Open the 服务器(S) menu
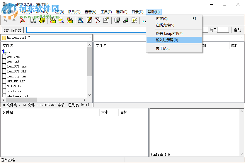245x163 pixels. [x=10, y=12]
